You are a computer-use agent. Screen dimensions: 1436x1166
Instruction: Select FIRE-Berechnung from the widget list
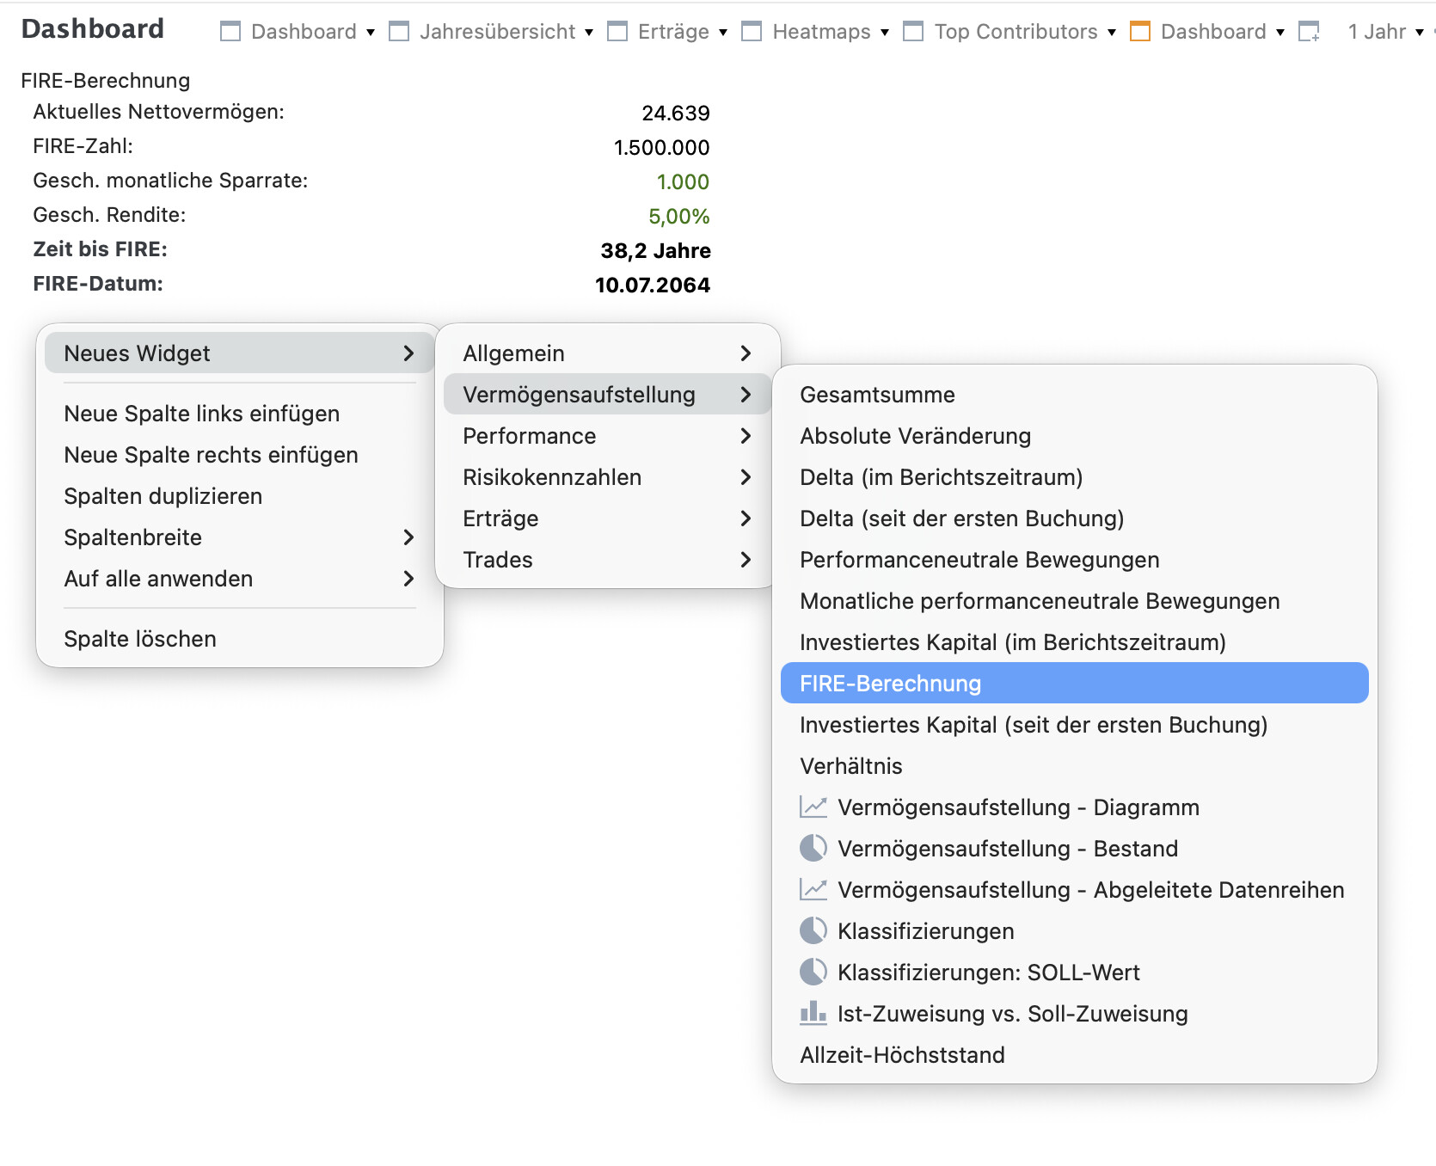click(x=1073, y=684)
